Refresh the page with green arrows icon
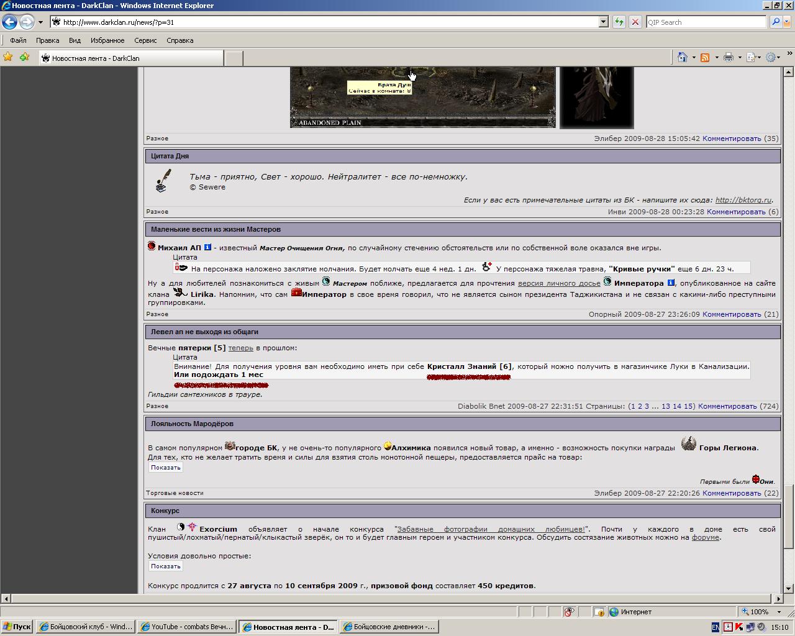 pyautogui.click(x=619, y=22)
